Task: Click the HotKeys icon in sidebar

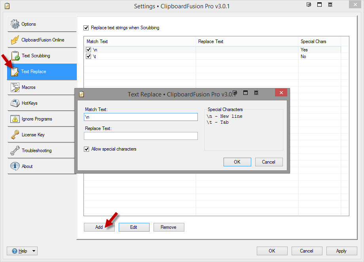Action: [15, 103]
